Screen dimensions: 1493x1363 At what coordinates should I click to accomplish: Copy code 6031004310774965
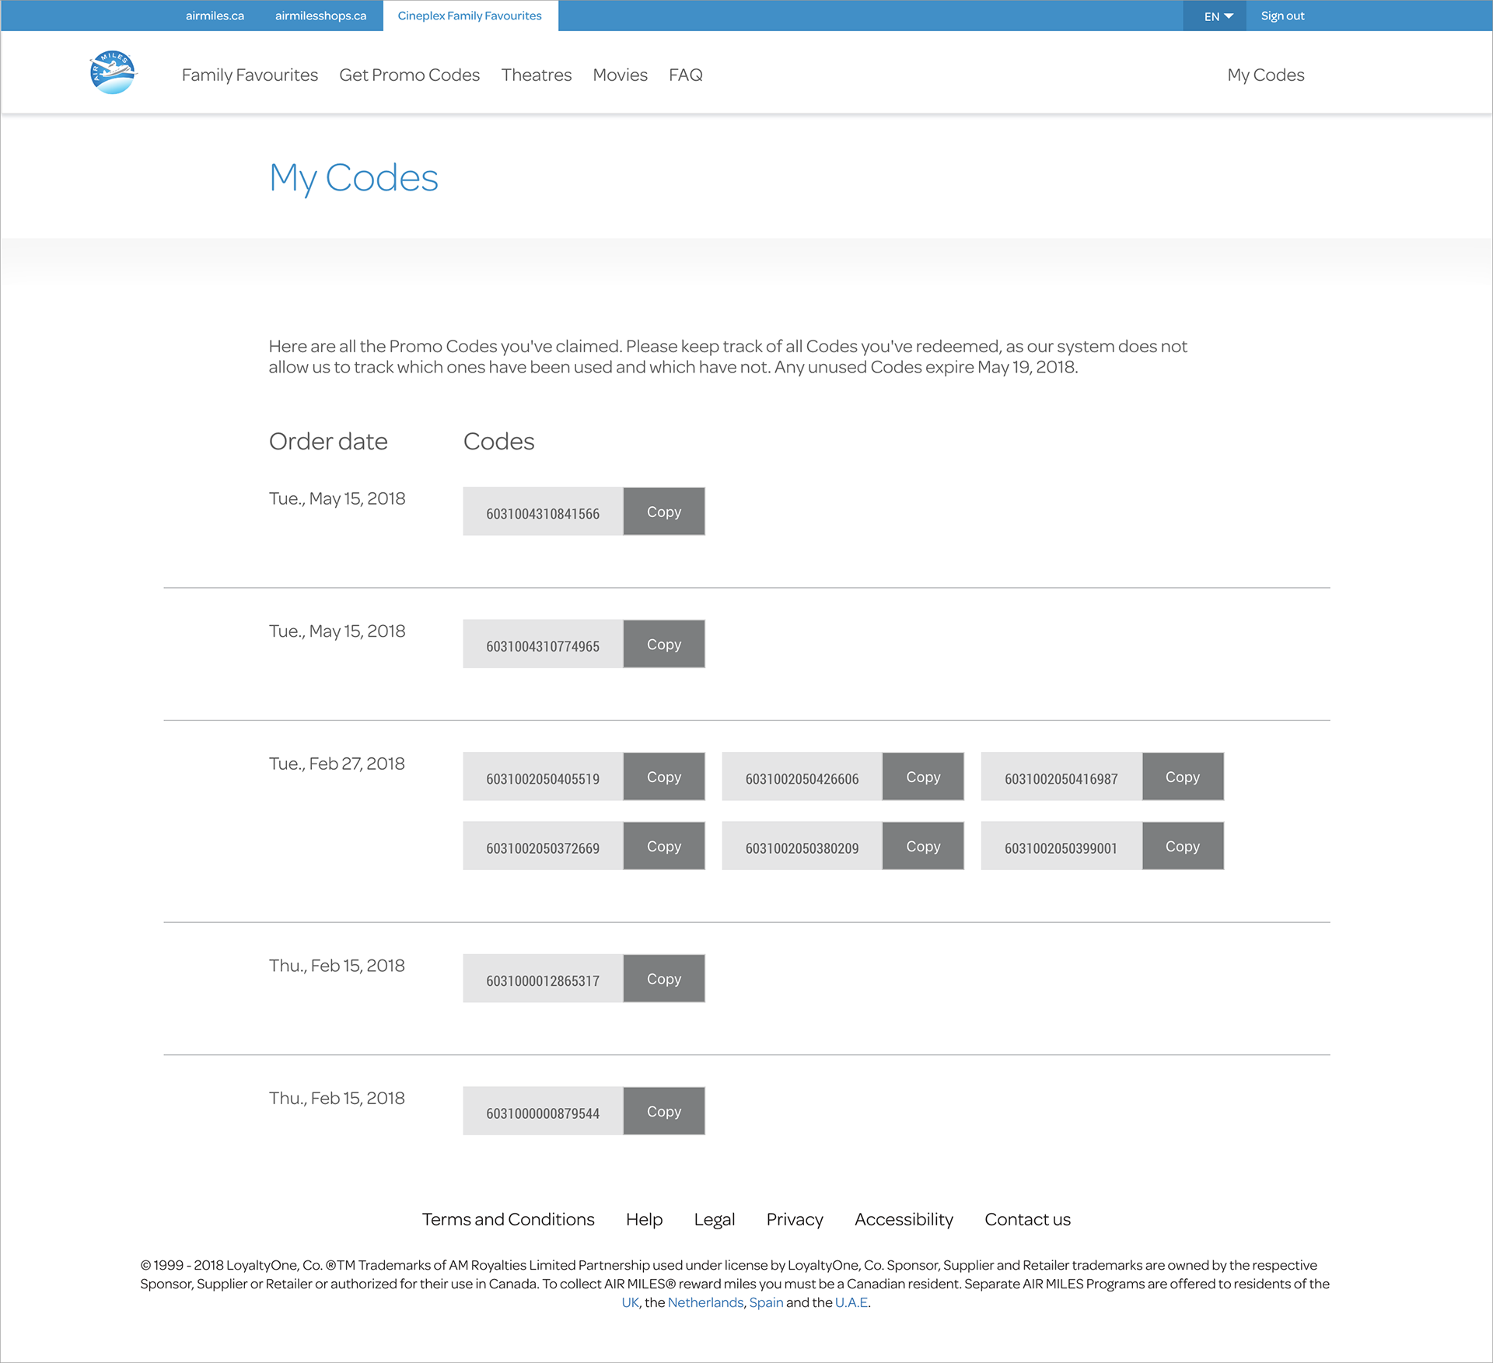click(x=664, y=644)
